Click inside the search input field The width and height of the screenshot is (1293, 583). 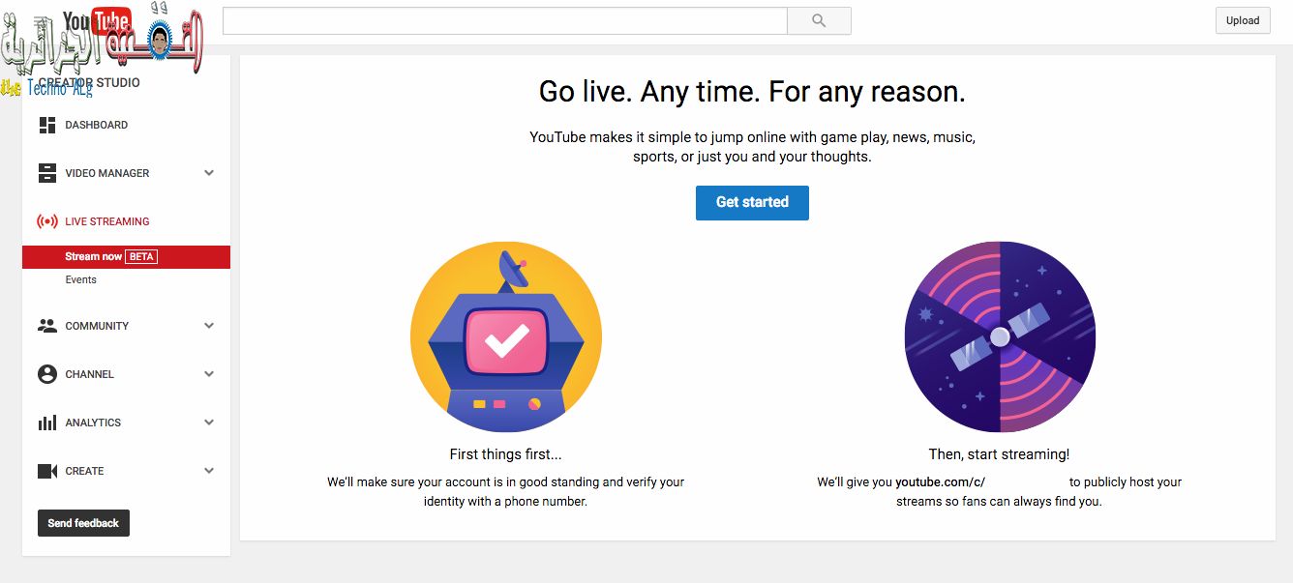[503, 19]
